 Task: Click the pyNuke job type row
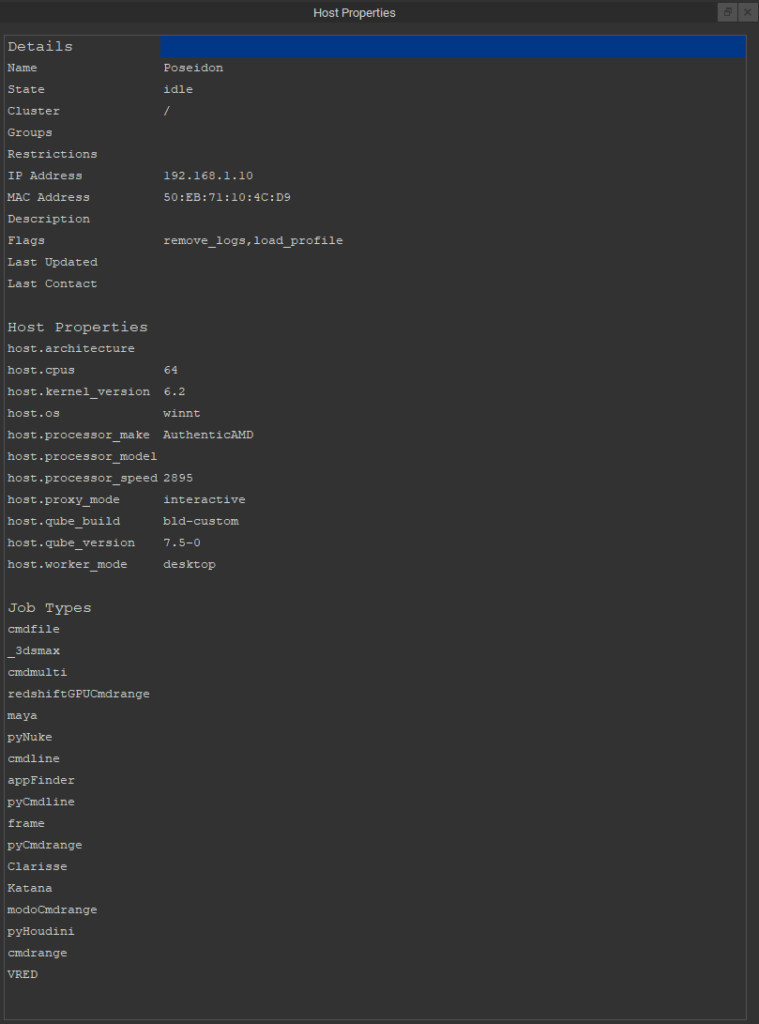pyautogui.click(x=30, y=738)
